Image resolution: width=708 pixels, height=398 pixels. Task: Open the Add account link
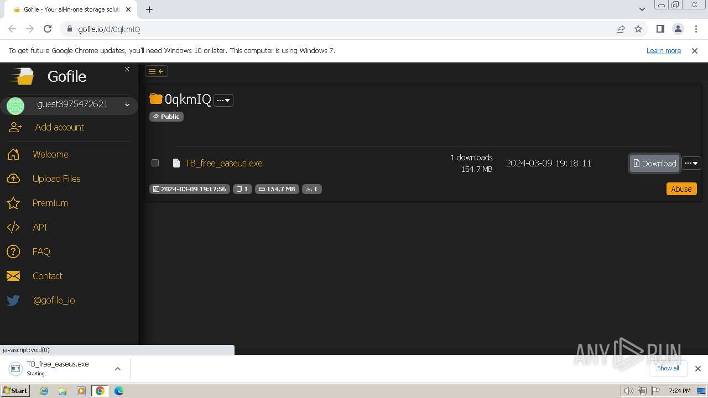pyautogui.click(x=59, y=127)
